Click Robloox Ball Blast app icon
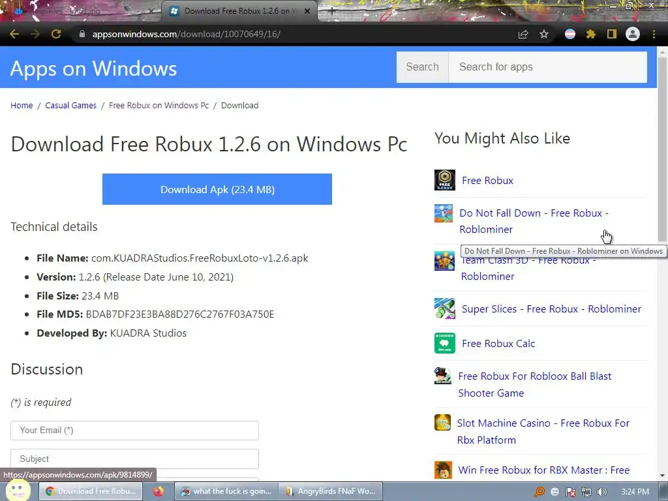Viewport: 668px width, 501px height. 443,376
